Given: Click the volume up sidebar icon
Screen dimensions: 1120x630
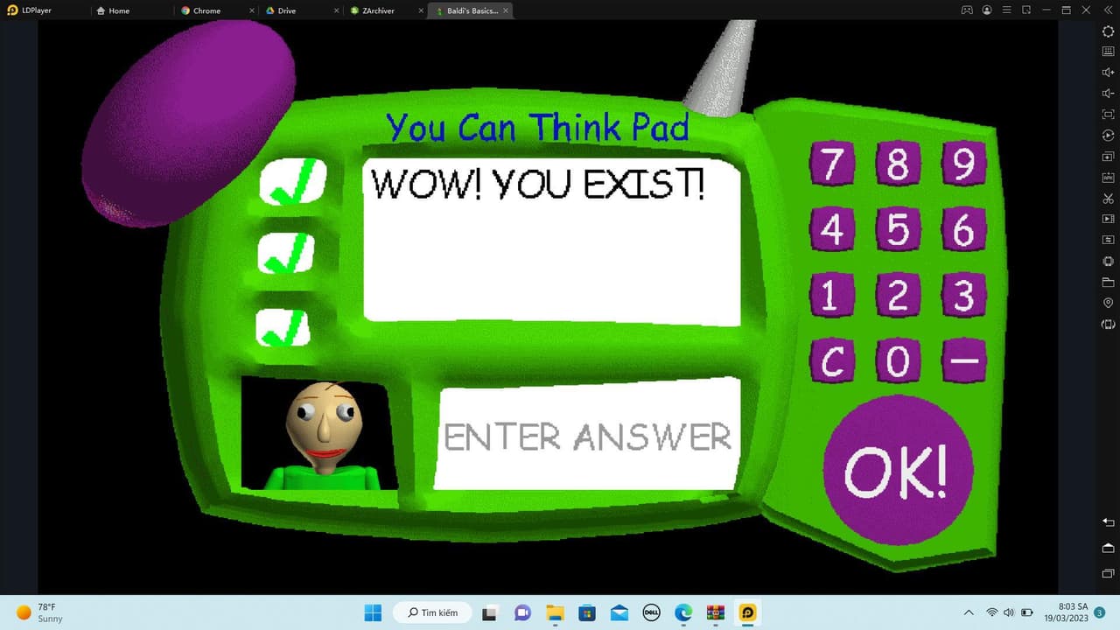Looking at the screenshot, I should click(1108, 73).
